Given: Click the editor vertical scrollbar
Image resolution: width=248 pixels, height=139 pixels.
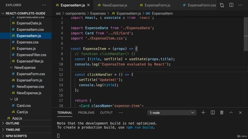Looking at the screenshot, I should tap(246, 34).
